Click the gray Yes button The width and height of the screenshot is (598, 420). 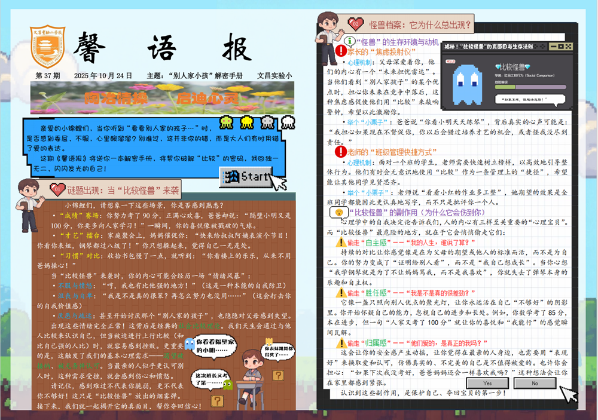point(487,383)
